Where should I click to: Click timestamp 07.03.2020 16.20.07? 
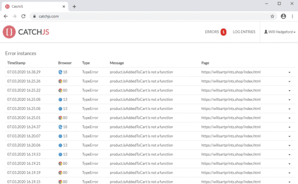click(24, 136)
